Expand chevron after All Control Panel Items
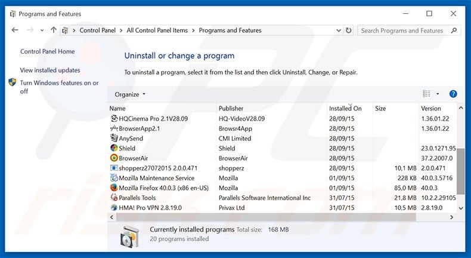Viewport: 471px width, 258px height. tap(193, 30)
